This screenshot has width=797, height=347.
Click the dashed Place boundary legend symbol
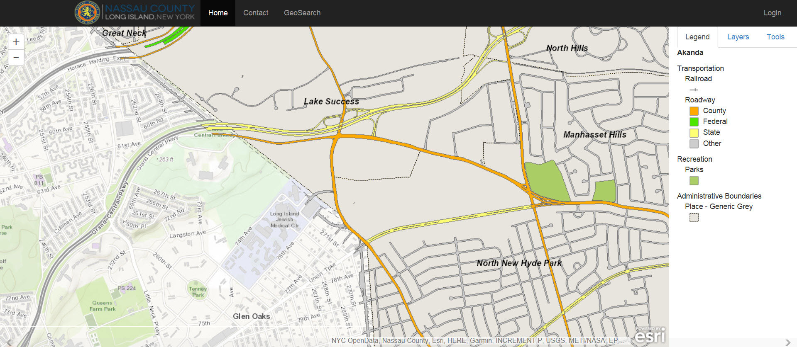click(x=694, y=218)
